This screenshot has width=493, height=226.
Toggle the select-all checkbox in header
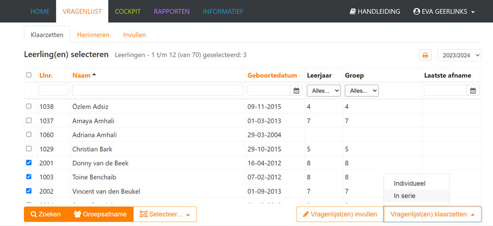(29, 75)
